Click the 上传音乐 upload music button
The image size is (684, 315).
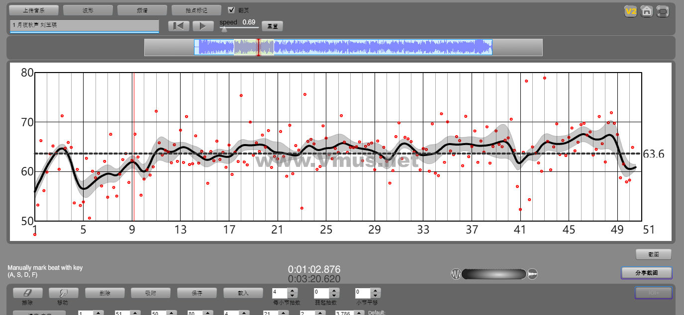point(34,10)
